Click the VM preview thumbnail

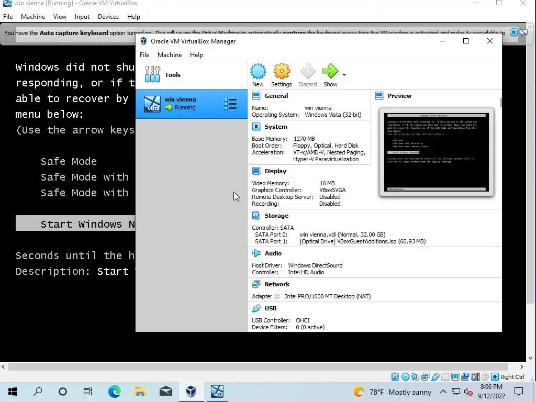(x=436, y=152)
